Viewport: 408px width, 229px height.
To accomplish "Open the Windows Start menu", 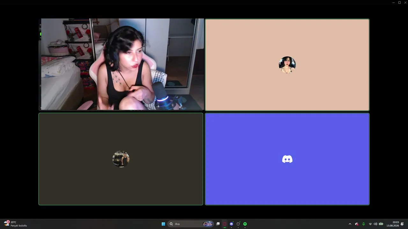I will 163,224.
